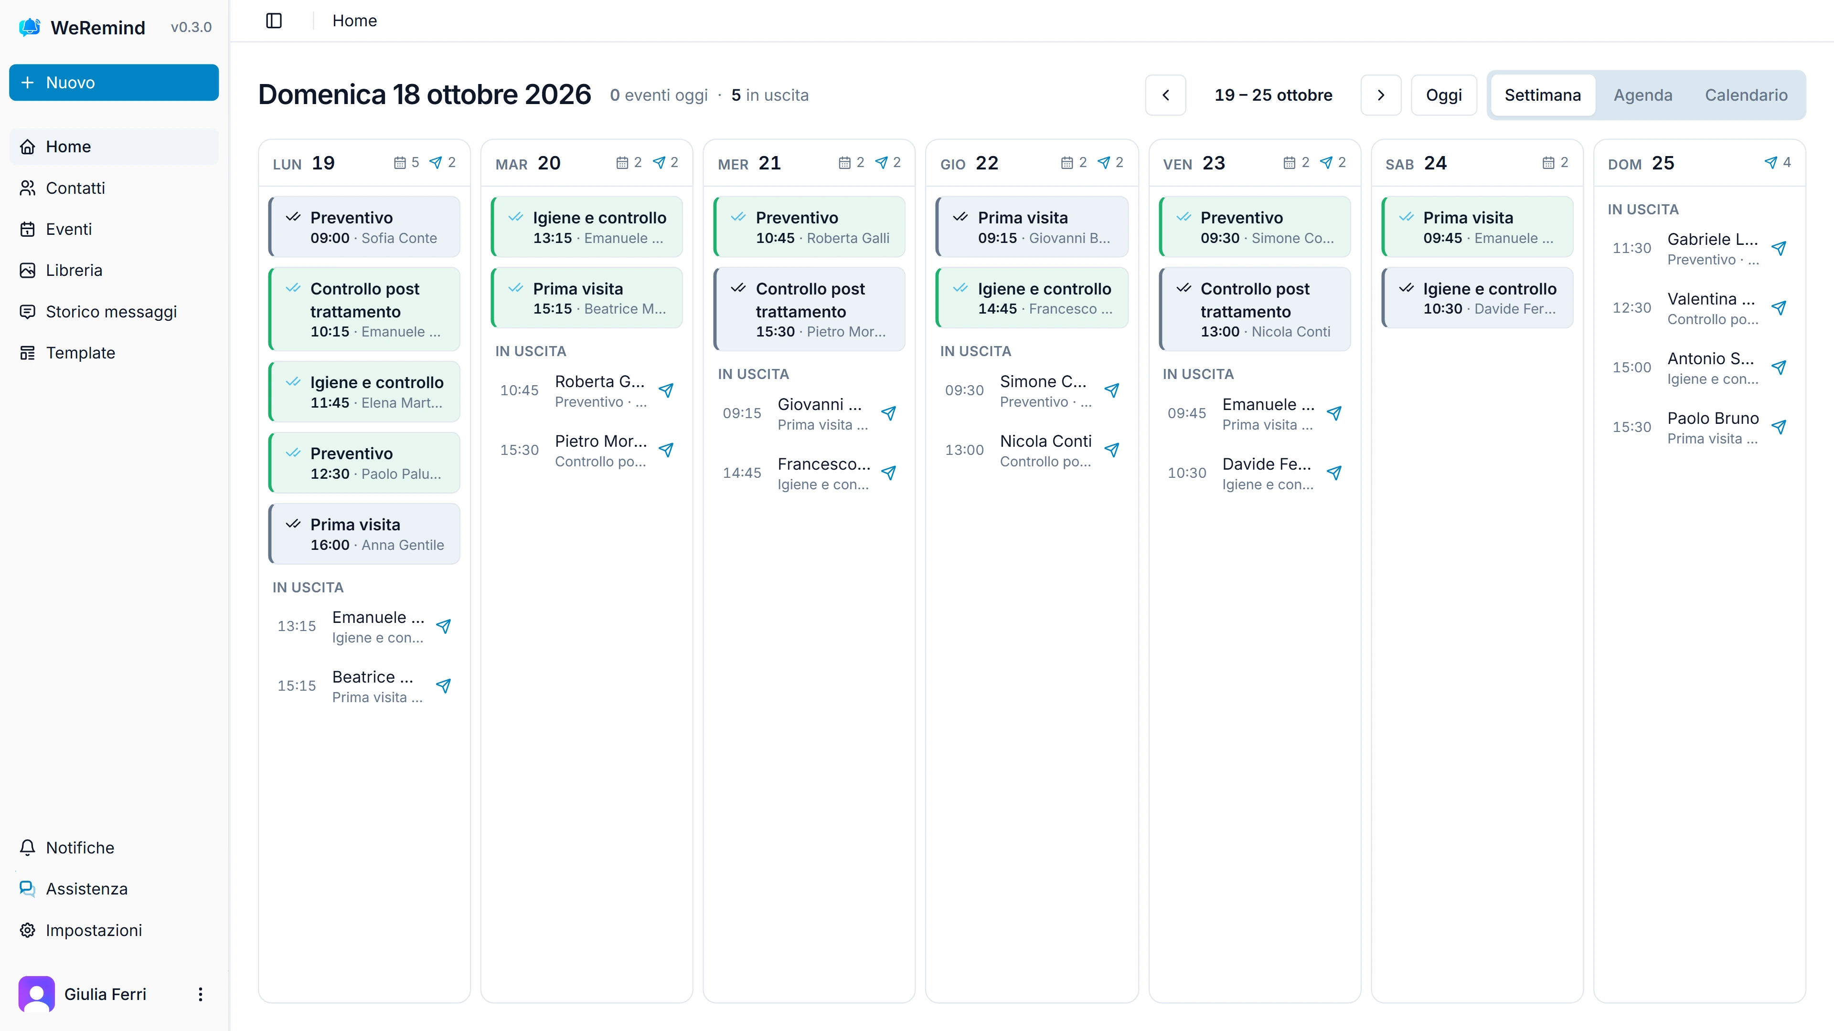This screenshot has height=1031, width=1834.
Task: Open Preventivo 10:45 Roberta Galli card
Action: [x=809, y=227]
